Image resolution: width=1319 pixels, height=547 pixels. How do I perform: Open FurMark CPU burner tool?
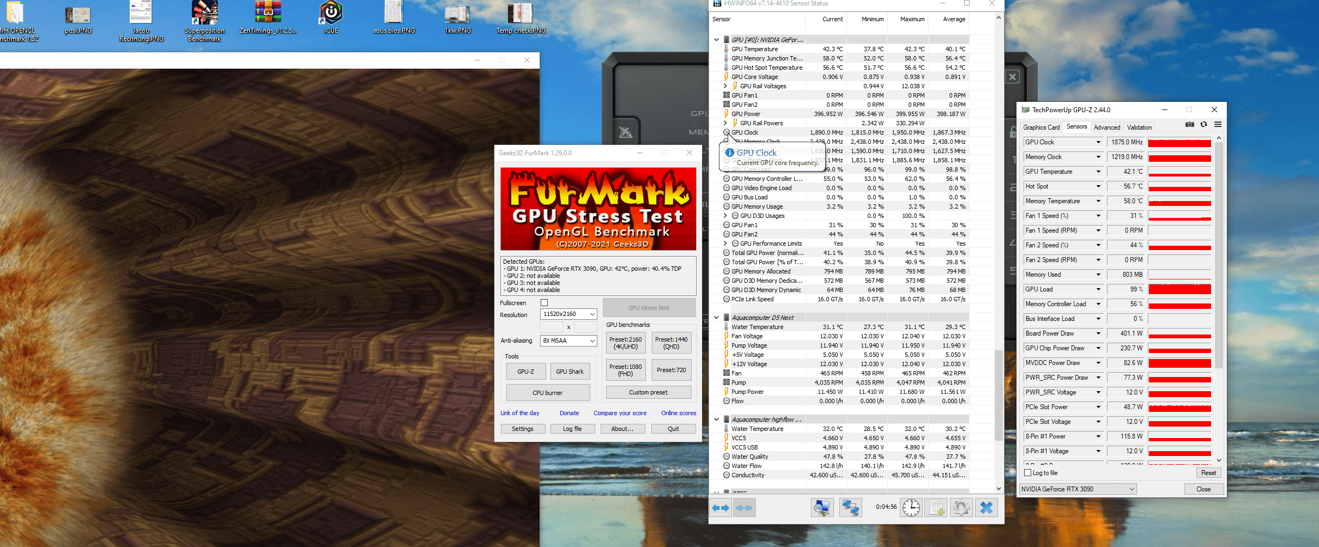(548, 392)
